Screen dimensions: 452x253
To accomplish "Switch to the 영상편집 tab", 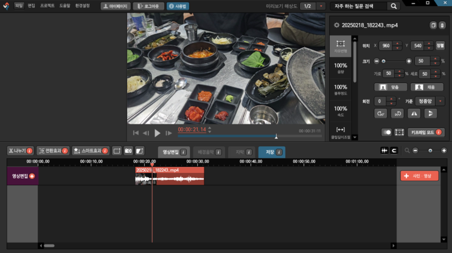I will click(x=173, y=151).
